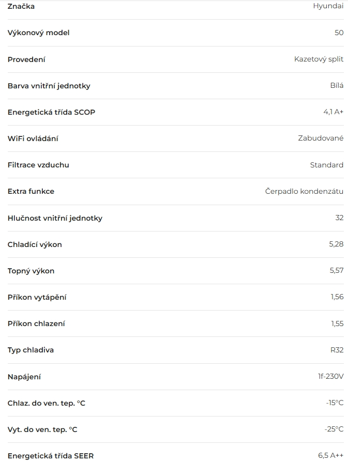This screenshot has height=462, width=348.
Task: Click the -25°C heating temperature value
Action: (x=334, y=429)
